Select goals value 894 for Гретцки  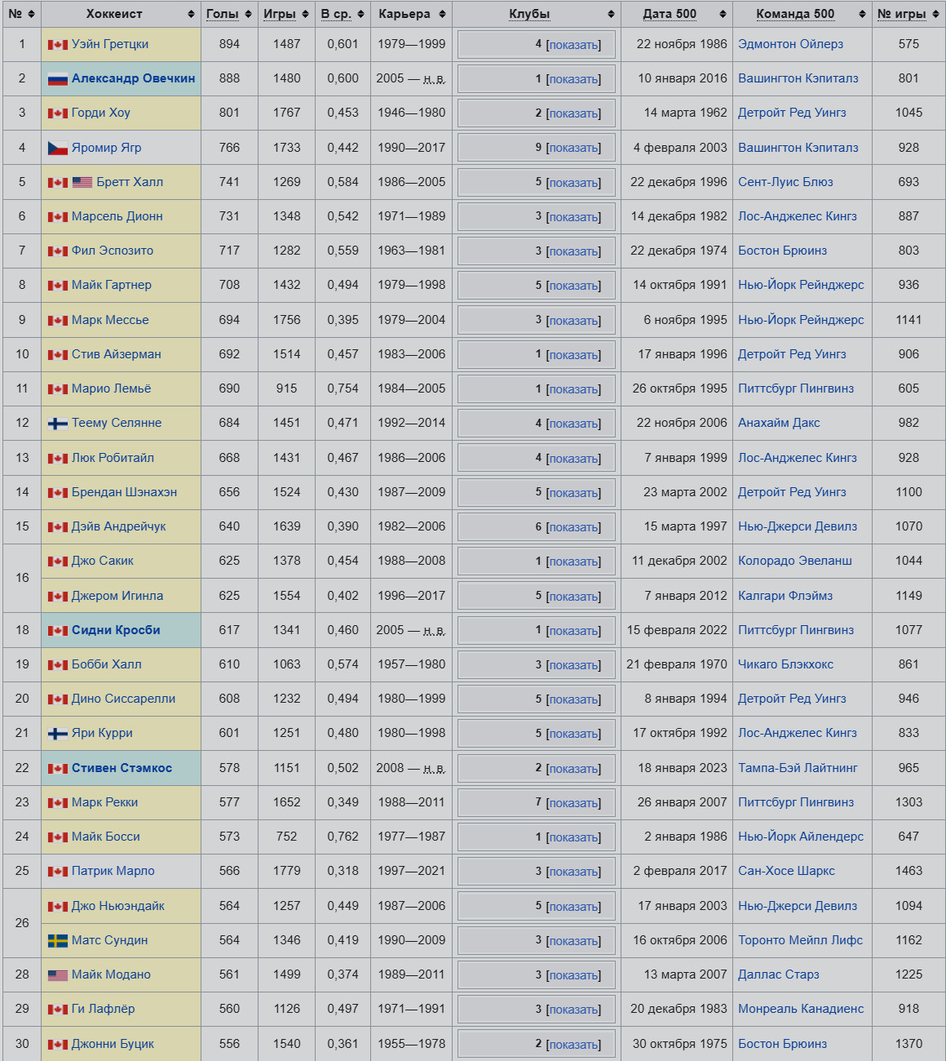click(229, 44)
